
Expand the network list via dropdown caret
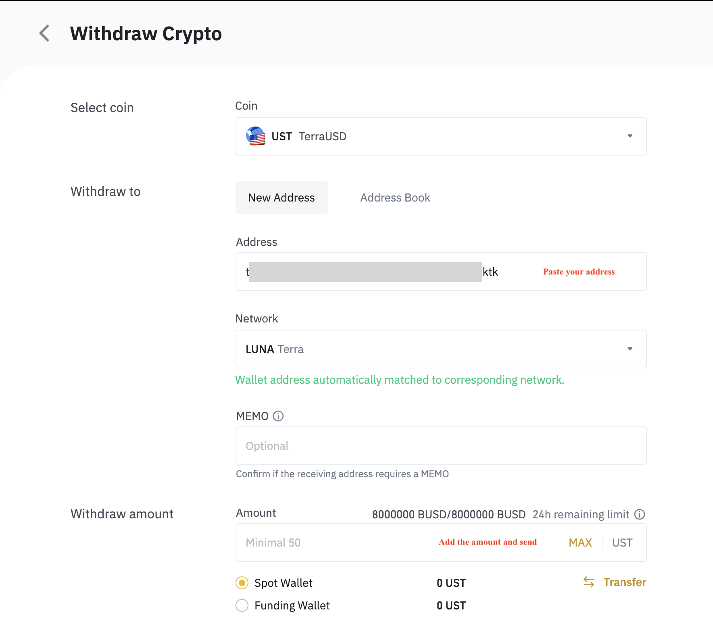[630, 349]
